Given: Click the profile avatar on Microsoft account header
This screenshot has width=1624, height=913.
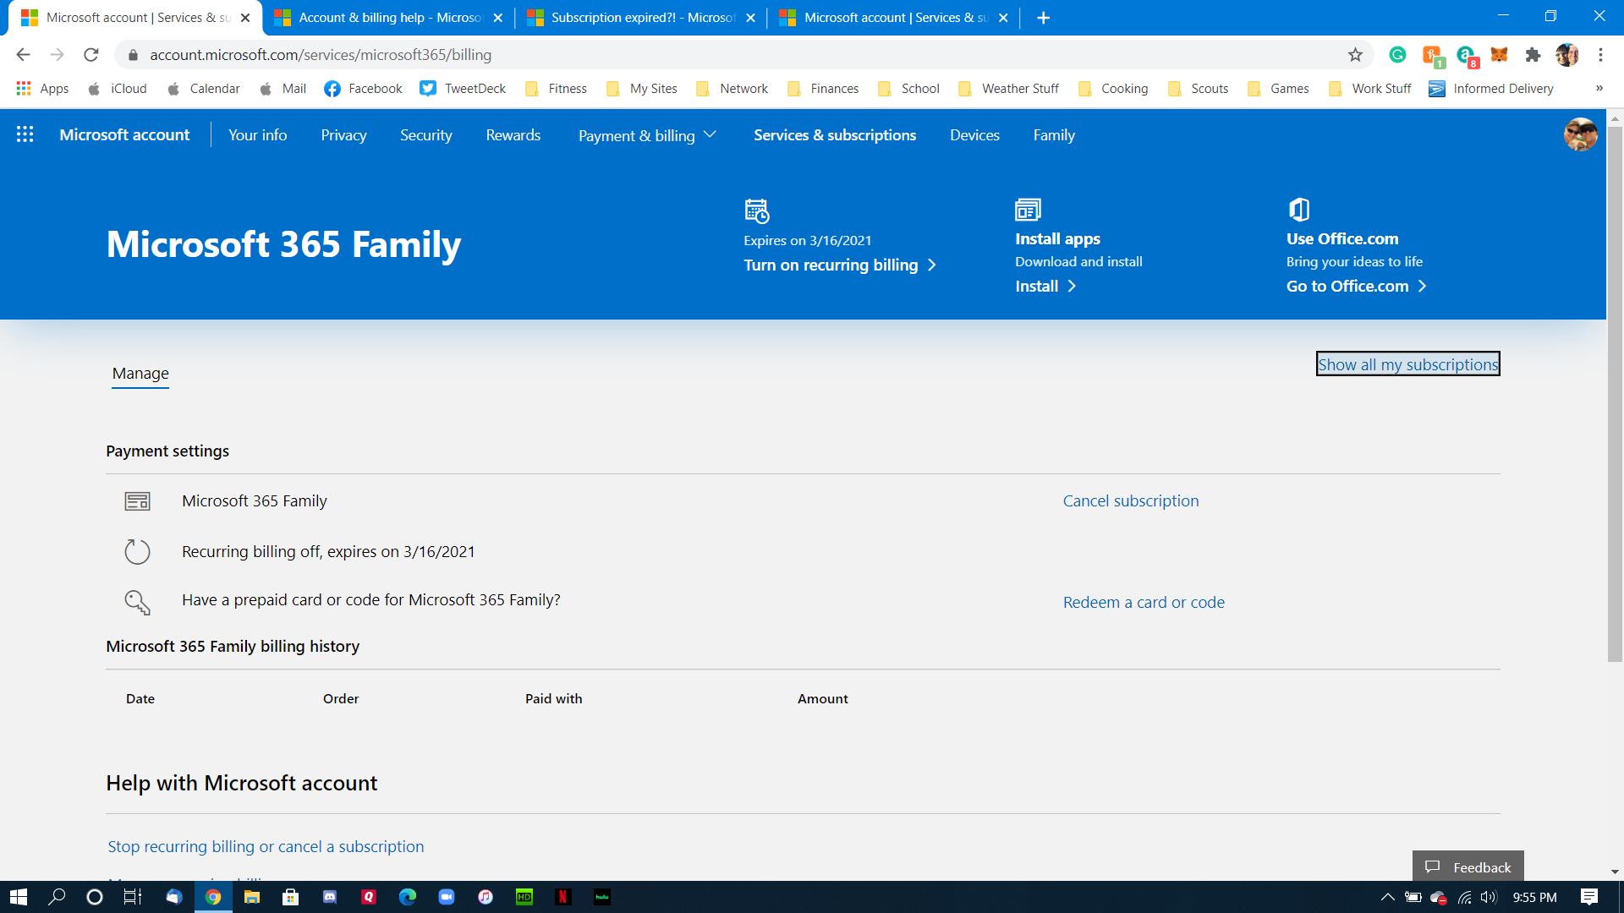Looking at the screenshot, I should click(x=1580, y=134).
